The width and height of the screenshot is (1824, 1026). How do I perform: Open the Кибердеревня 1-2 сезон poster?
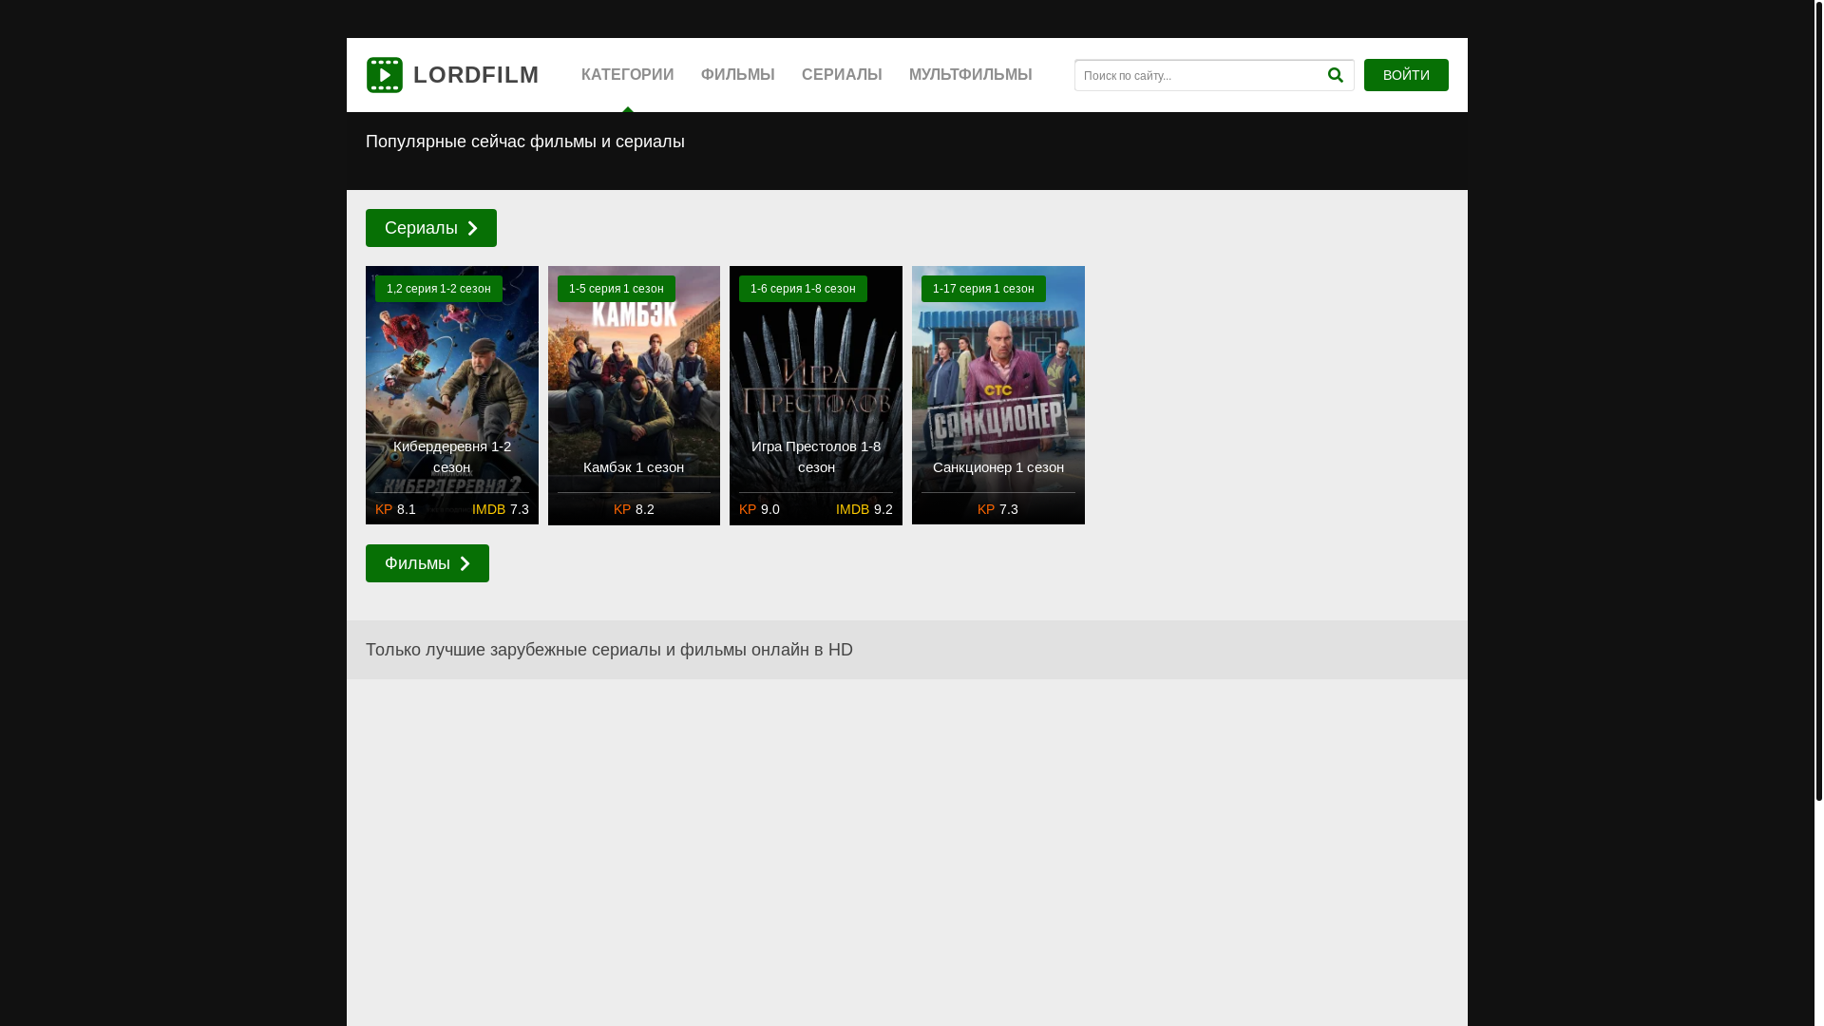452,395
